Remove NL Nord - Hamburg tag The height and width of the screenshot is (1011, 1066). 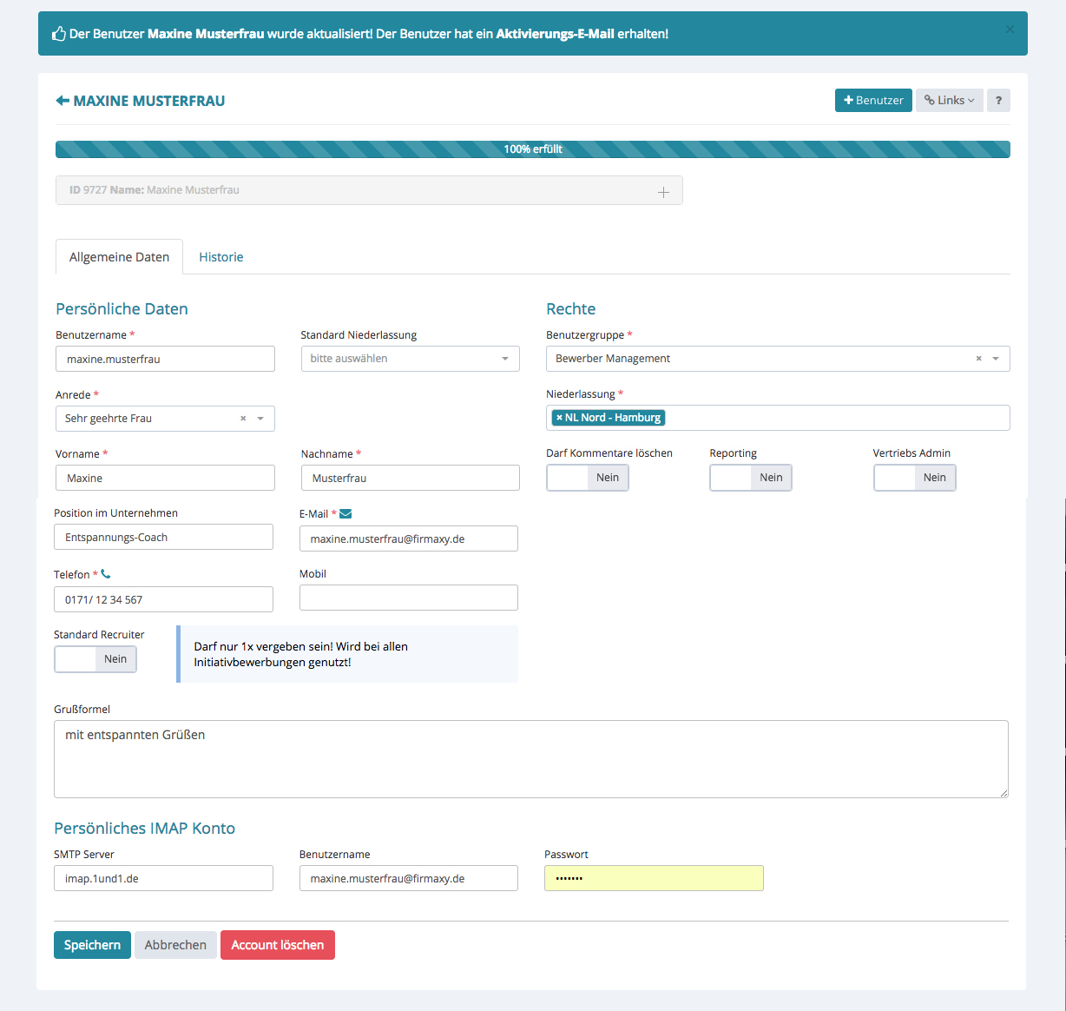559,418
